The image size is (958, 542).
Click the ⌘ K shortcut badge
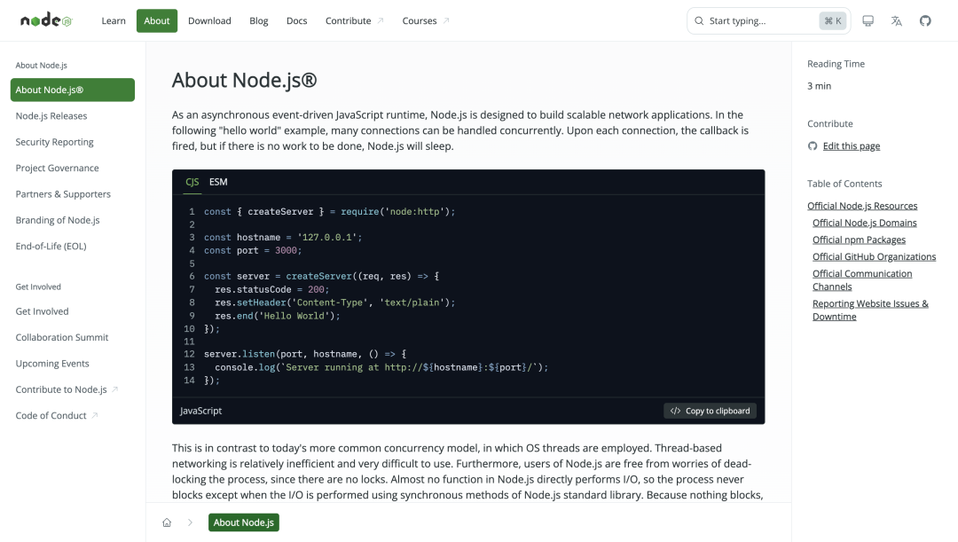pos(833,20)
